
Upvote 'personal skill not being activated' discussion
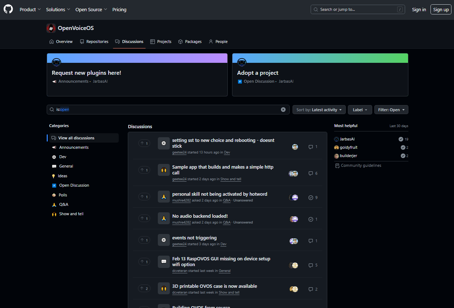pyautogui.click(x=144, y=197)
